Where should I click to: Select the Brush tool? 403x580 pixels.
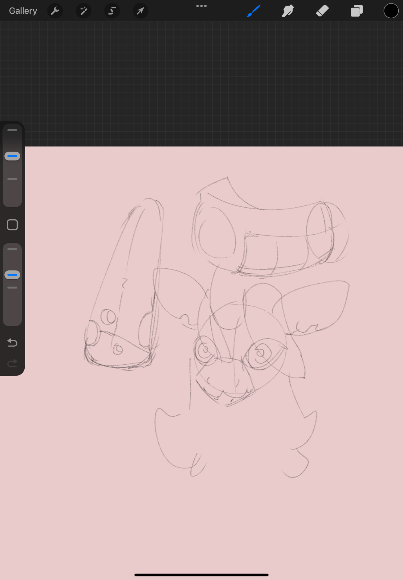point(254,11)
